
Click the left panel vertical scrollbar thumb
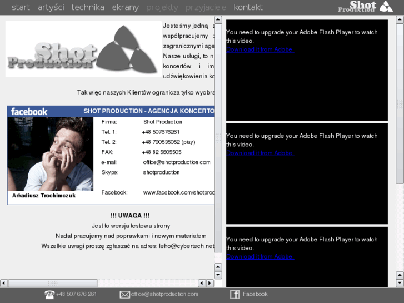tap(218, 138)
